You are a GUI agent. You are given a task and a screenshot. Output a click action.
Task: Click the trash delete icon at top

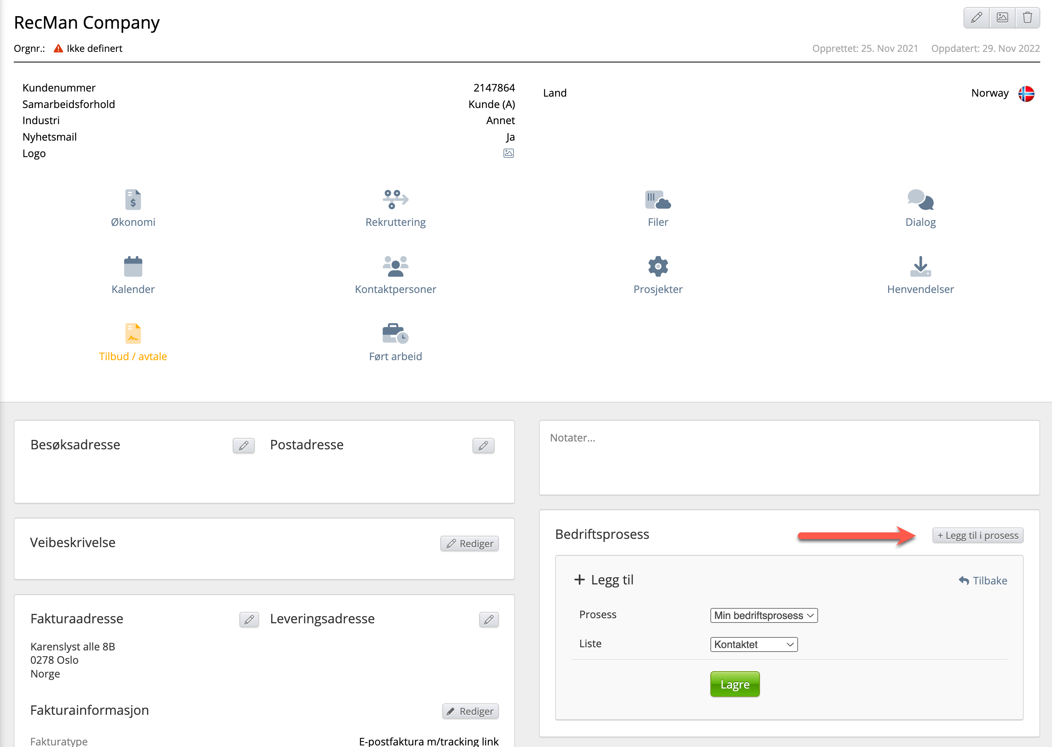pyautogui.click(x=1027, y=18)
